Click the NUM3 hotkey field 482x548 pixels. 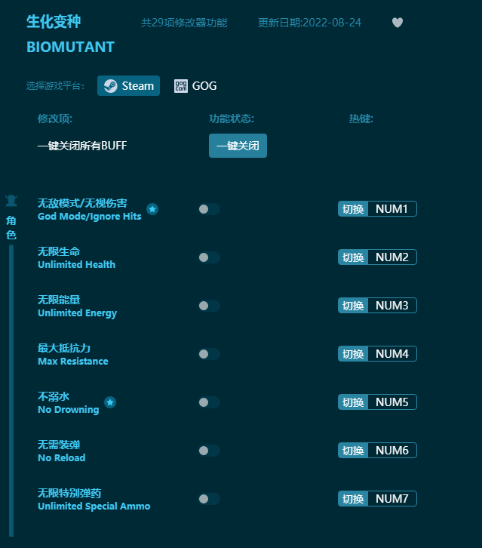tap(392, 306)
